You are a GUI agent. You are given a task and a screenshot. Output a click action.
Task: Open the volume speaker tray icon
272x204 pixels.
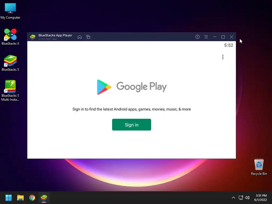tap(247, 198)
